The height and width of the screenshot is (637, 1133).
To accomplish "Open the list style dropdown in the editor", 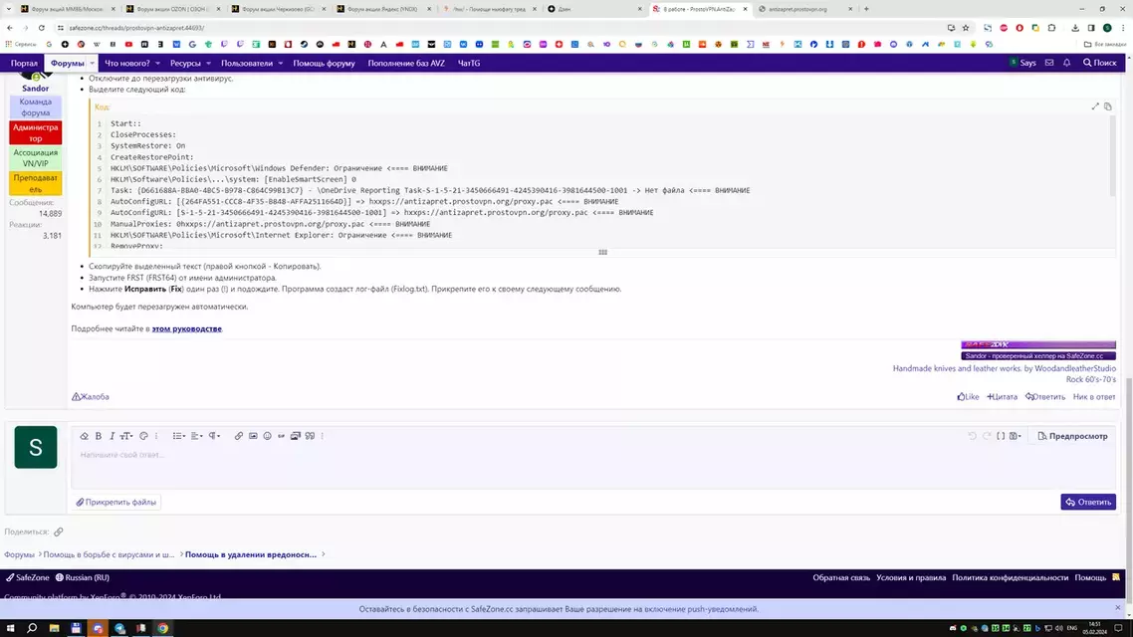I will point(178,436).
